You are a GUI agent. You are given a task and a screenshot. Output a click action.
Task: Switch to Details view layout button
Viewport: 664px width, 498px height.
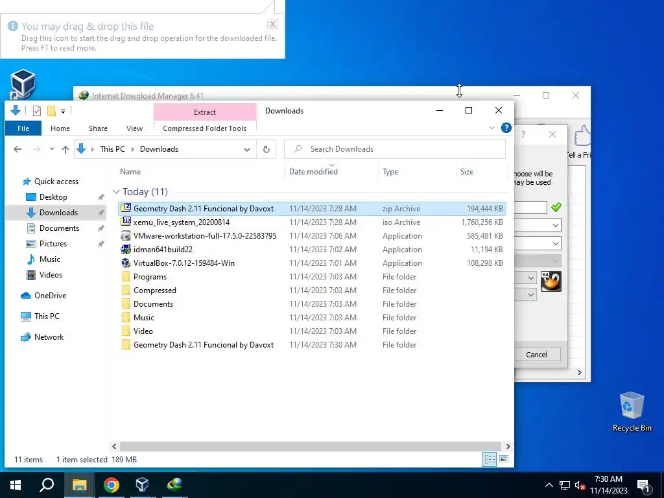[490, 459]
